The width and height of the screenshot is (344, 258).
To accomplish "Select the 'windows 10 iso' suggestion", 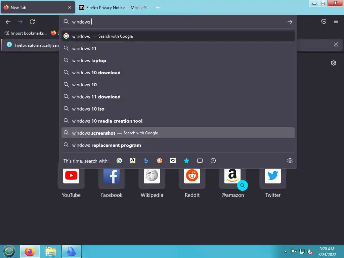I will (178, 109).
